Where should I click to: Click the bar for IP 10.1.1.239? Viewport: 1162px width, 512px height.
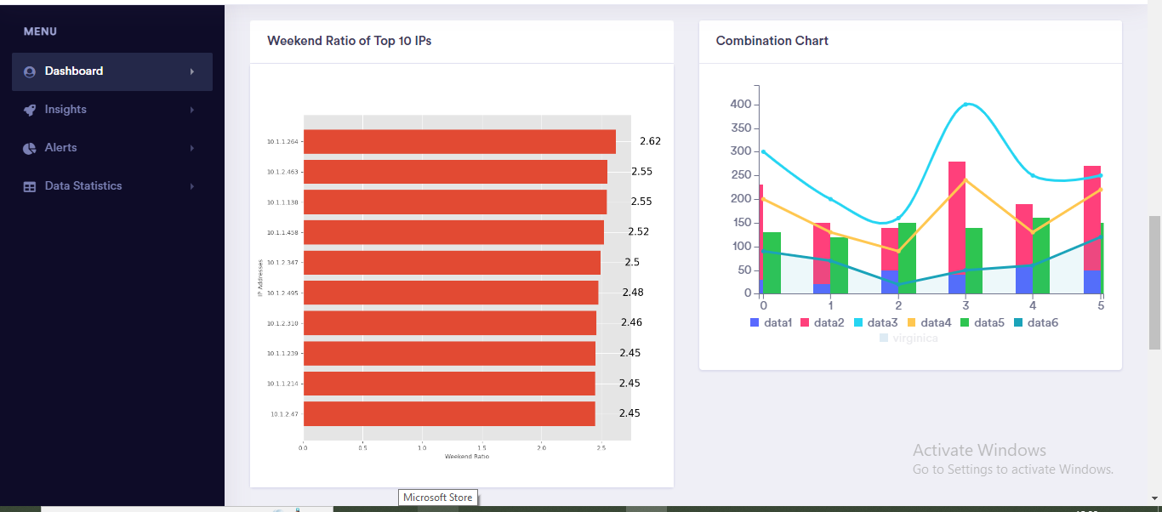(449, 353)
